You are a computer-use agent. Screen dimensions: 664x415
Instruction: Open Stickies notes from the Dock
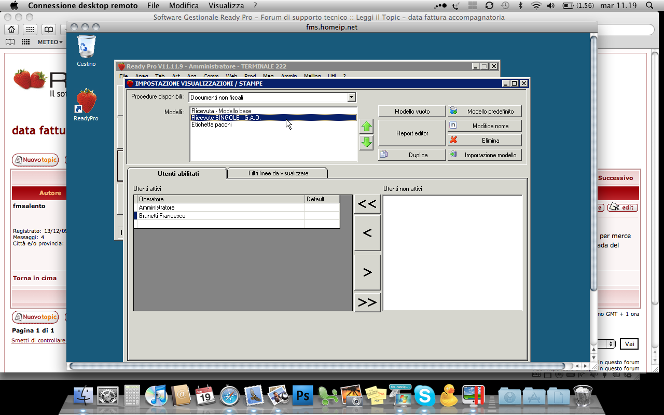[376, 396]
